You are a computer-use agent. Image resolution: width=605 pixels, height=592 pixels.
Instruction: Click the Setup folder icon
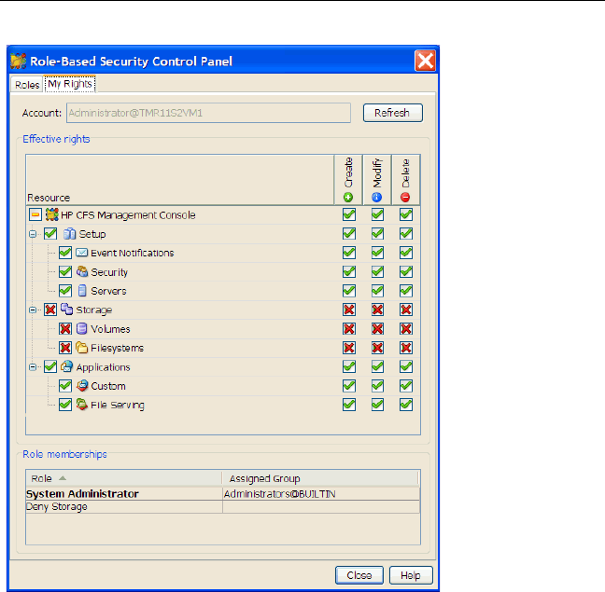(69, 234)
